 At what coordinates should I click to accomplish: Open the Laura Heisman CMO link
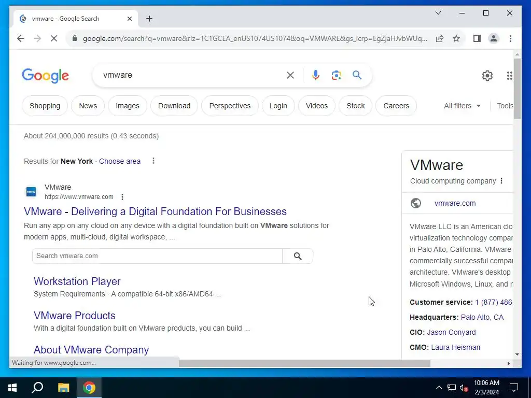(x=455, y=348)
